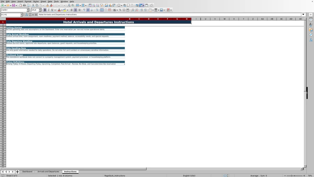This screenshot has height=177, width=314.
Task: Toggle Align Top vertical alignment
Action: coord(84,10)
